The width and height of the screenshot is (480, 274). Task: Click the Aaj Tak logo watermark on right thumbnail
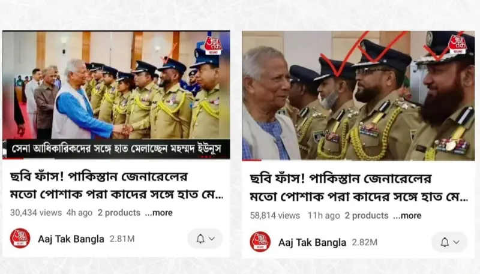pos(457,44)
